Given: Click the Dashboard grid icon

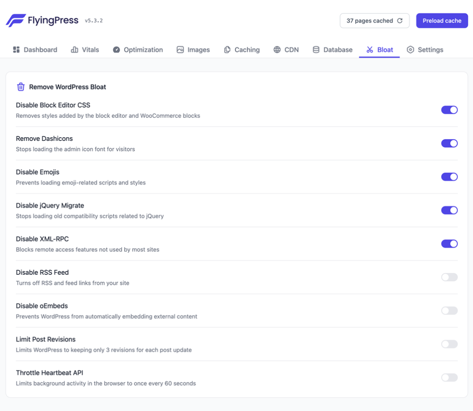Looking at the screenshot, I should [x=16, y=50].
